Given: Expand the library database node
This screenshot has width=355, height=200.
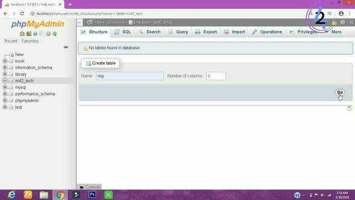Looking at the screenshot, I should tap(5, 74).
